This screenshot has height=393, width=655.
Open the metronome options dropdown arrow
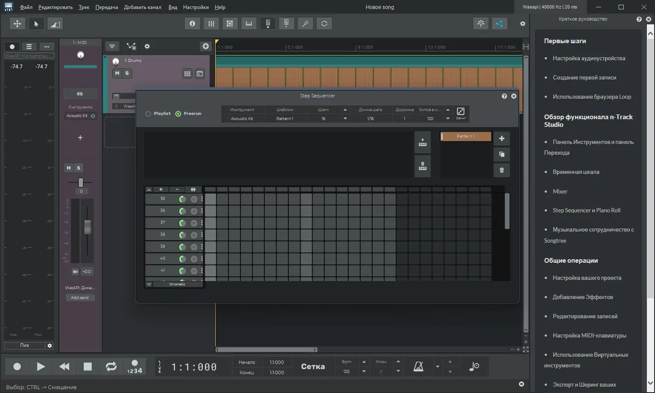coord(437,367)
